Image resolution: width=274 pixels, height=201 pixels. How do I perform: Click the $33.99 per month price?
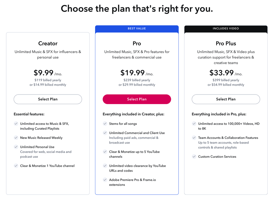point(226,73)
